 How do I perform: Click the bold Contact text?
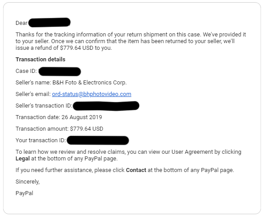pyautogui.click(x=136, y=170)
